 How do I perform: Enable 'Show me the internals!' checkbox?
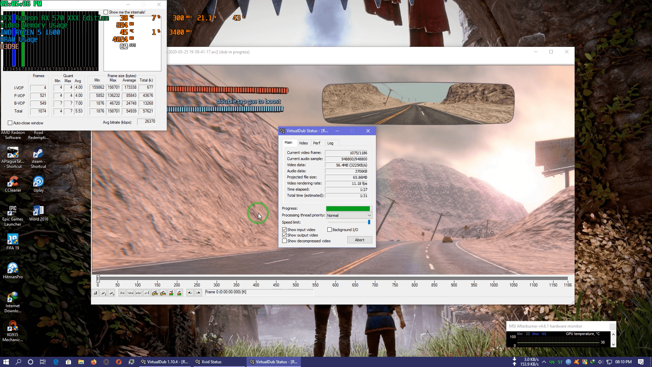(106, 12)
